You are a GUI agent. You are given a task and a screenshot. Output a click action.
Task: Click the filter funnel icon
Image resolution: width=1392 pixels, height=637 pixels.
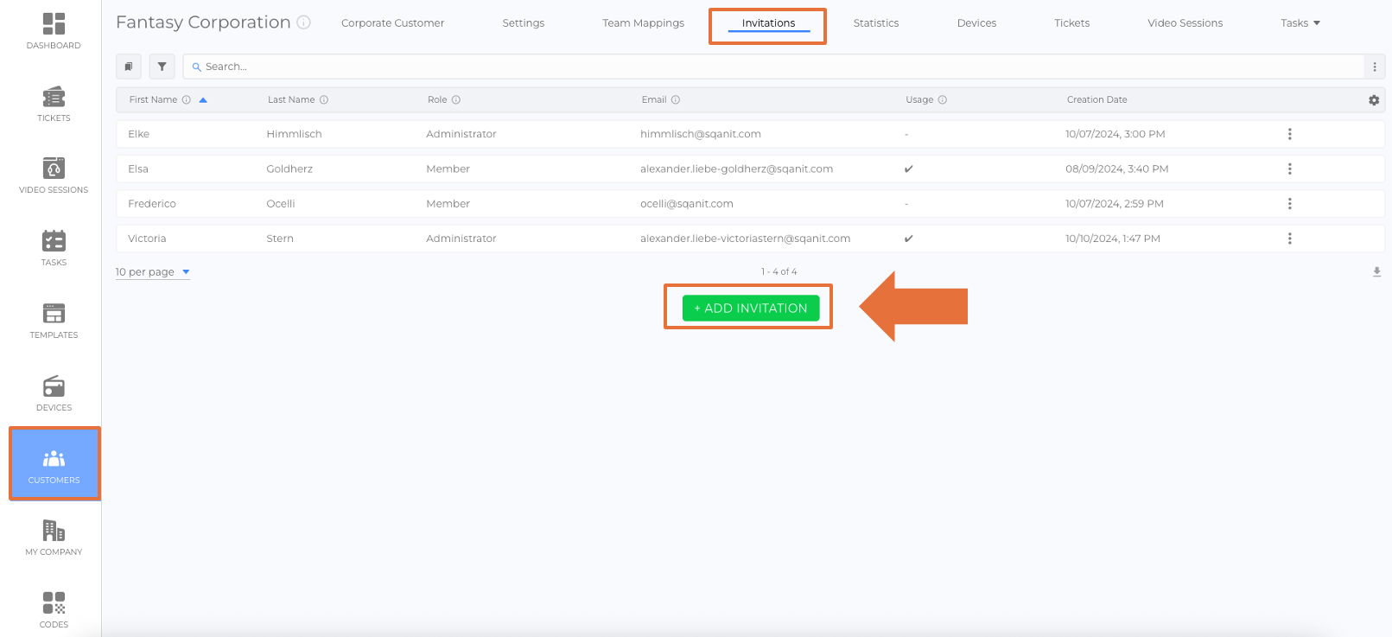tap(162, 67)
